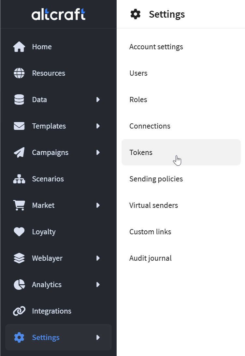Select the Data database icon
The image size is (245, 356).
pyautogui.click(x=19, y=100)
